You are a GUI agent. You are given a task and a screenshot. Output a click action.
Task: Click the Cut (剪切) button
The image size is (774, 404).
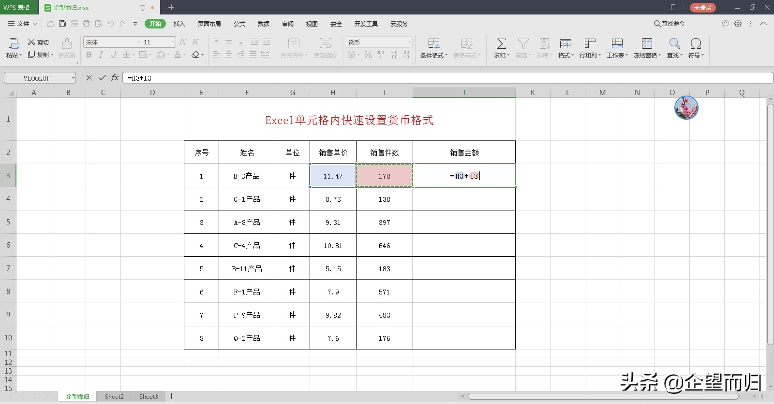(x=38, y=42)
